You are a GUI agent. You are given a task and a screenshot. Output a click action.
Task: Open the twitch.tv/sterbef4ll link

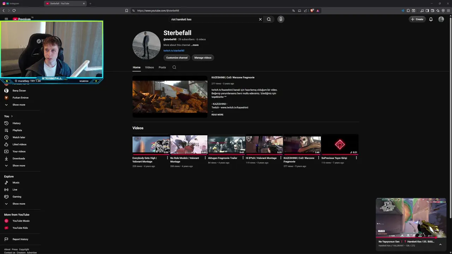tap(174, 51)
